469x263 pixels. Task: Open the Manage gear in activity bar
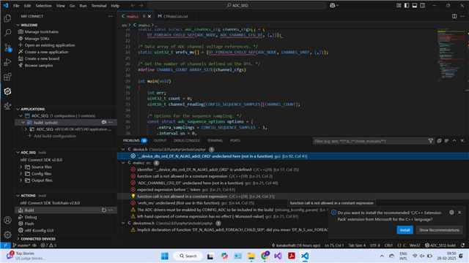coord(7,235)
